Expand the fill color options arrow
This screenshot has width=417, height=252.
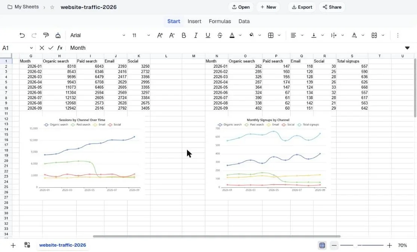click(x=260, y=36)
